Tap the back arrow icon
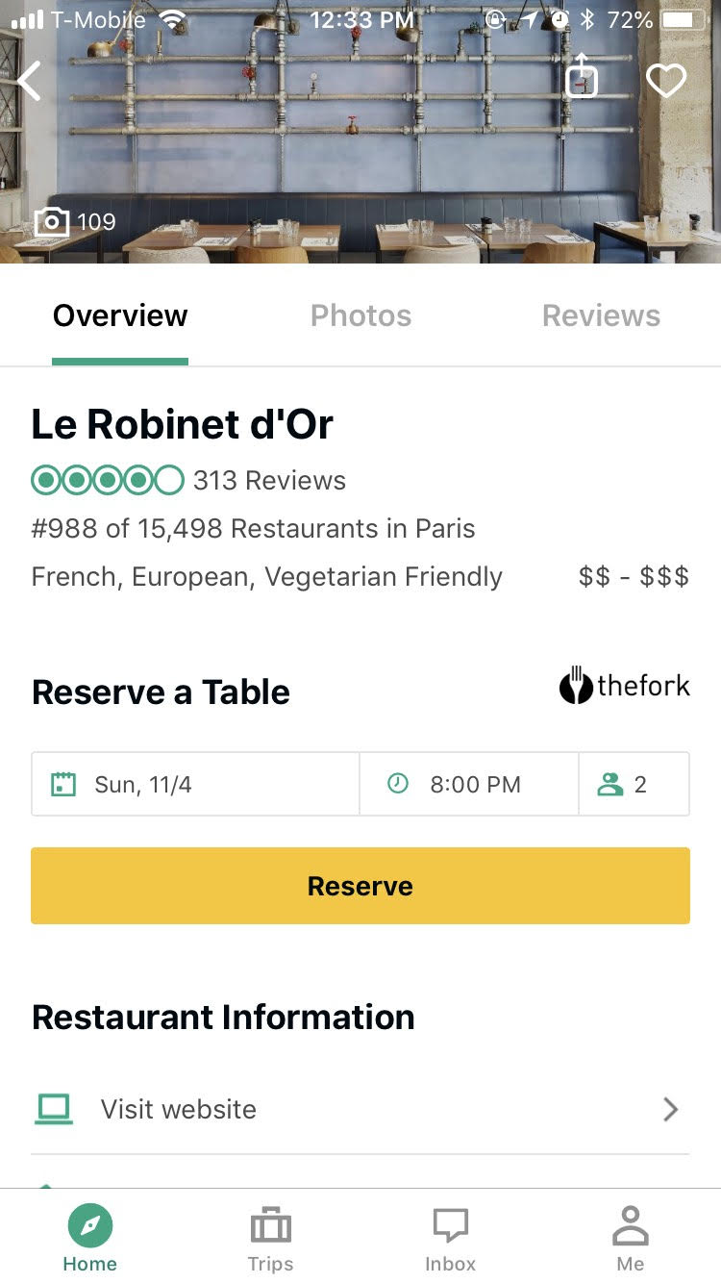 click(x=31, y=81)
